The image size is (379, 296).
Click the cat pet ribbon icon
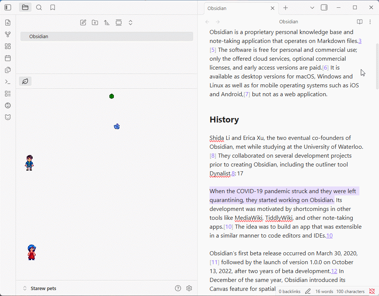coord(8,117)
